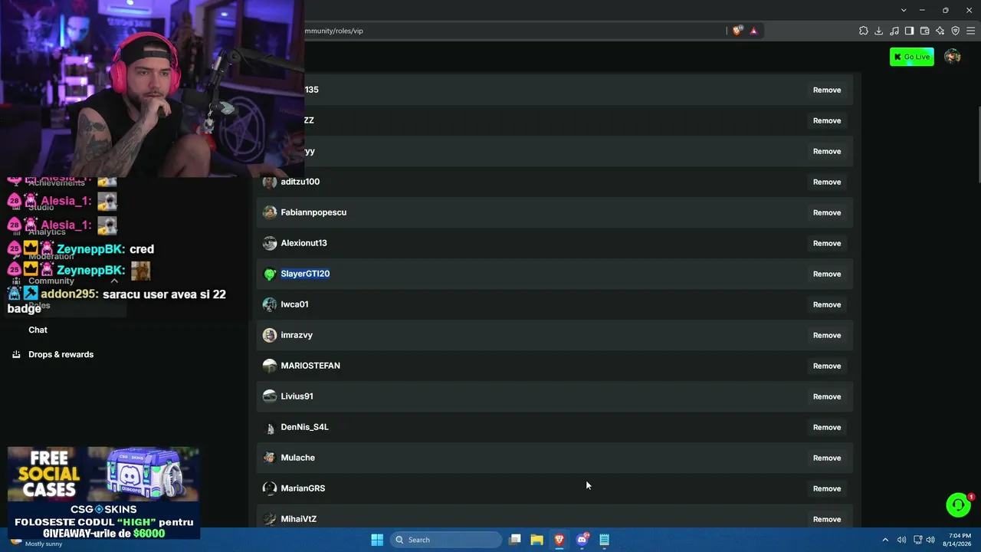981x552 pixels.
Task: Click the green Go Live button
Action: (912, 57)
